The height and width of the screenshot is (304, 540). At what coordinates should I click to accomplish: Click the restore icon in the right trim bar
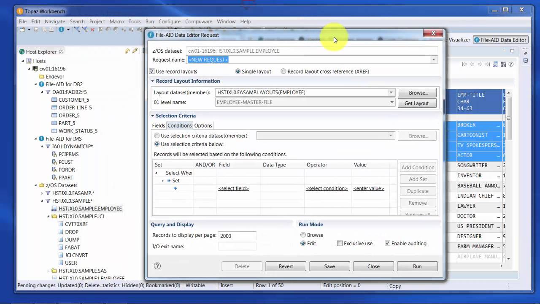point(526,53)
